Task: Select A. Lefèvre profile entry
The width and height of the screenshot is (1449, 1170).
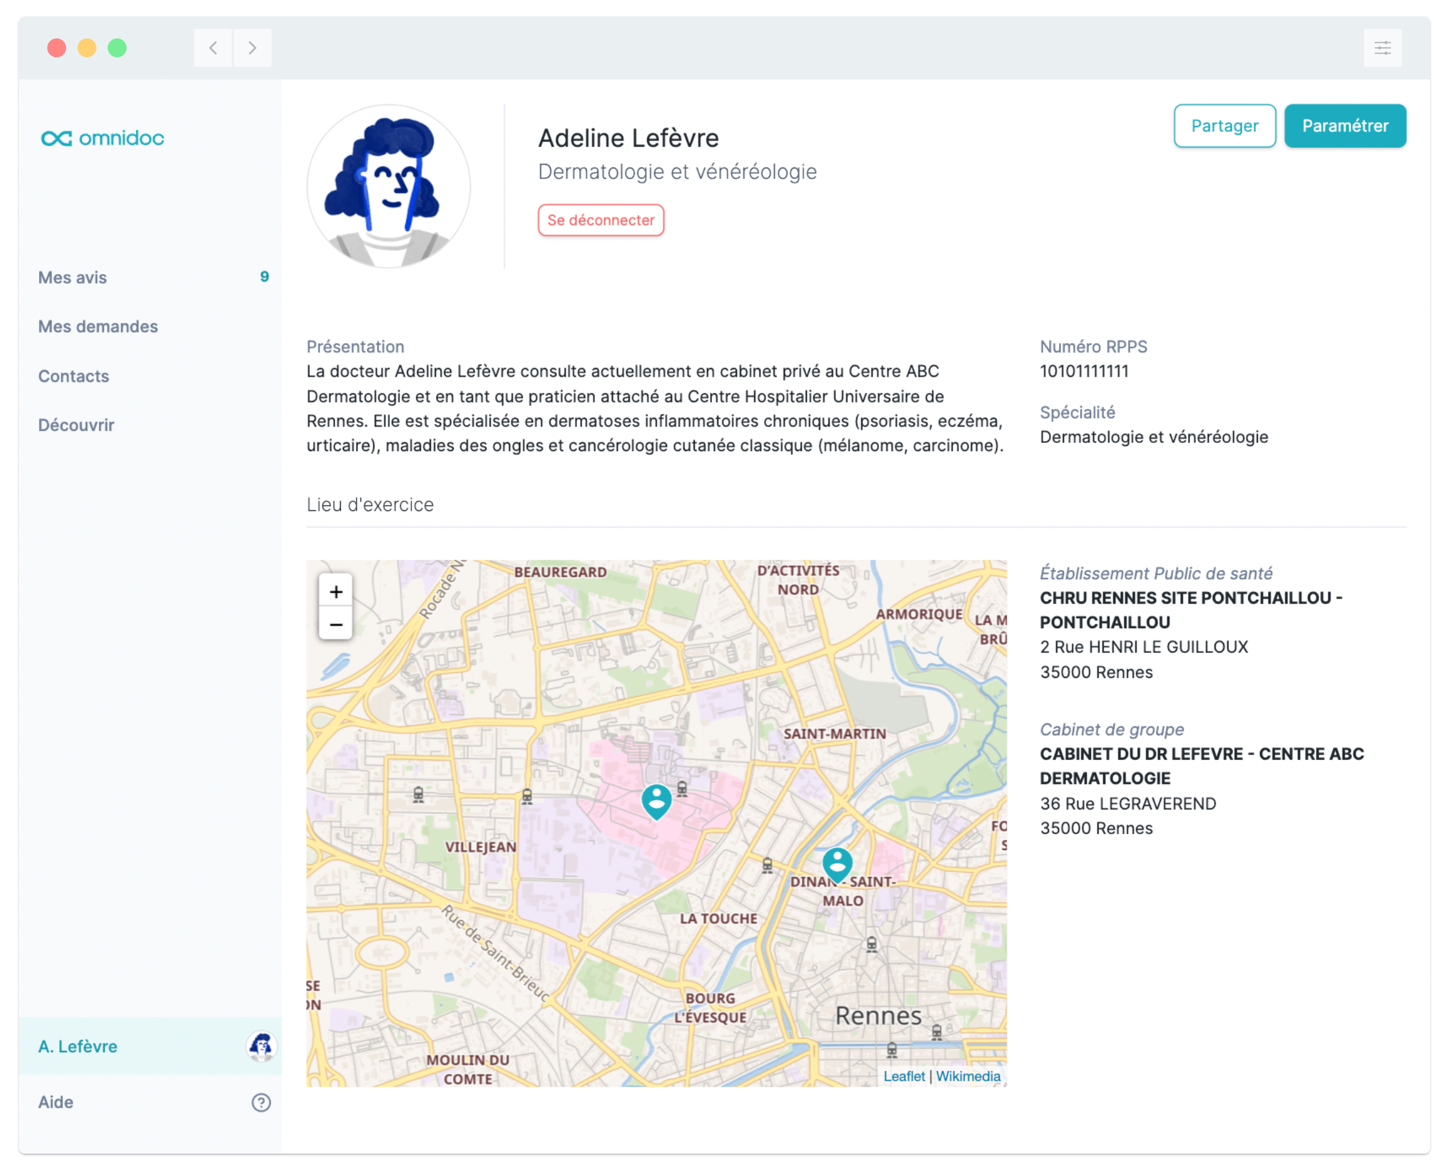Action: [x=149, y=1047]
